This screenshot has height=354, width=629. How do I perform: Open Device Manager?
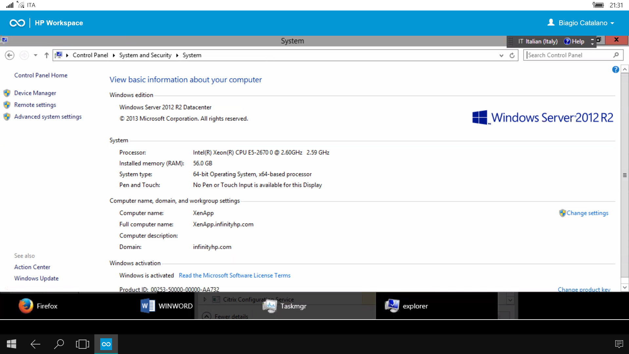[35, 93]
